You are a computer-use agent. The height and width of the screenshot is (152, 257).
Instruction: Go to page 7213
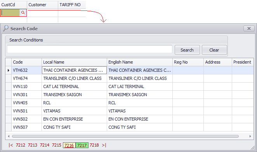pos(33,145)
